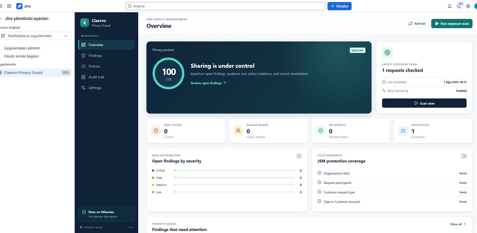Click the Claervo Customer Account Ready status
Image resolution: width=477 pixels, height=233 pixels.
click(x=463, y=202)
